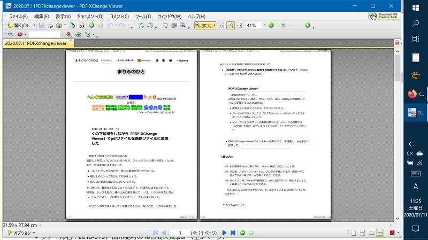Select the 2020.07.11PDFXchangeviewer document tab
The width and height of the screenshot is (428, 240).
click(x=36, y=43)
